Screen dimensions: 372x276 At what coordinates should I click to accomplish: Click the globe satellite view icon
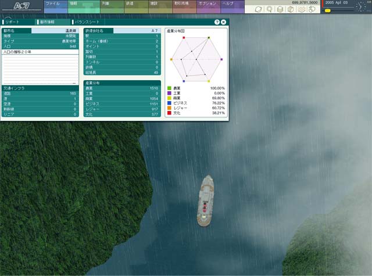tap(312, 9)
